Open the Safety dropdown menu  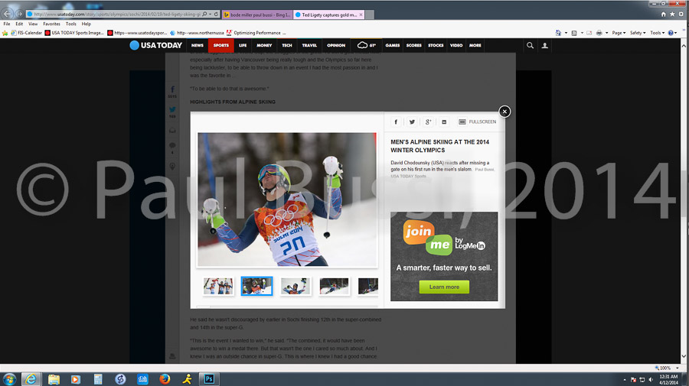[x=638, y=33]
